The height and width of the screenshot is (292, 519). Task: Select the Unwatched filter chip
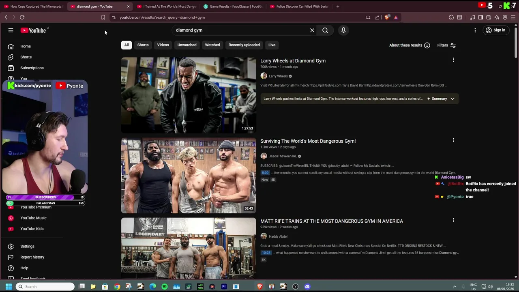click(x=187, y=45)
